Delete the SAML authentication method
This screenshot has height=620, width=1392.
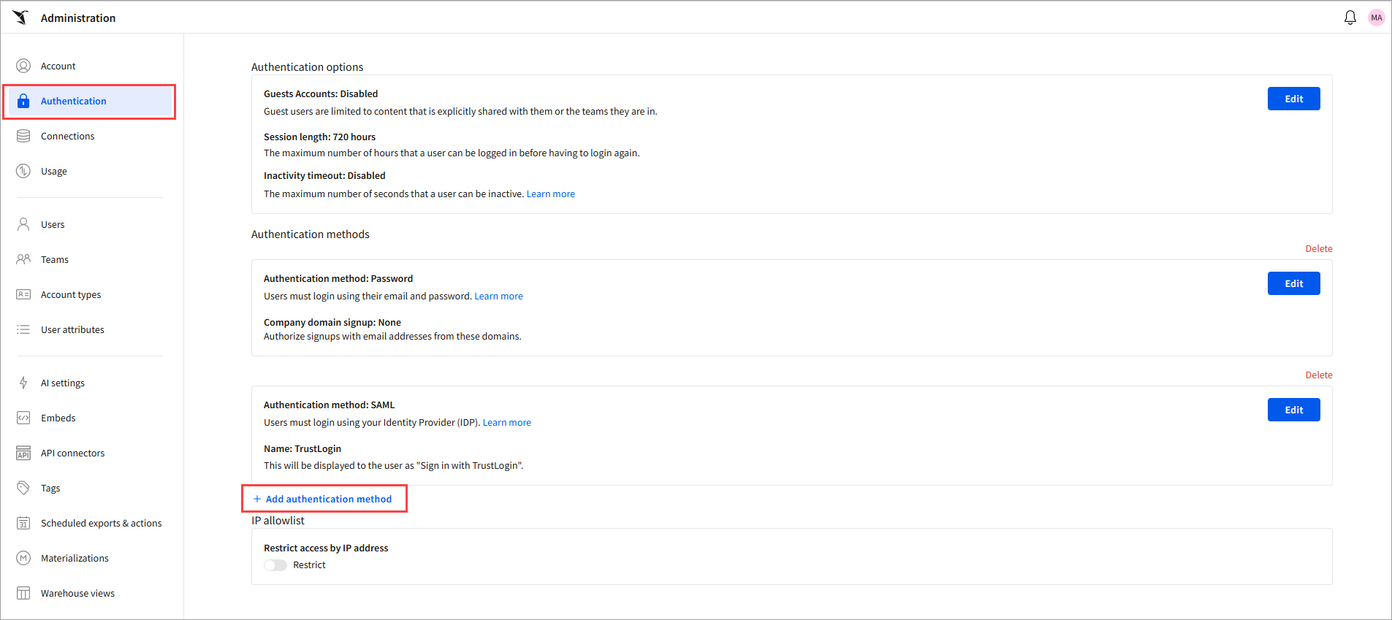pyautogui.click(x=1318, y=375)
